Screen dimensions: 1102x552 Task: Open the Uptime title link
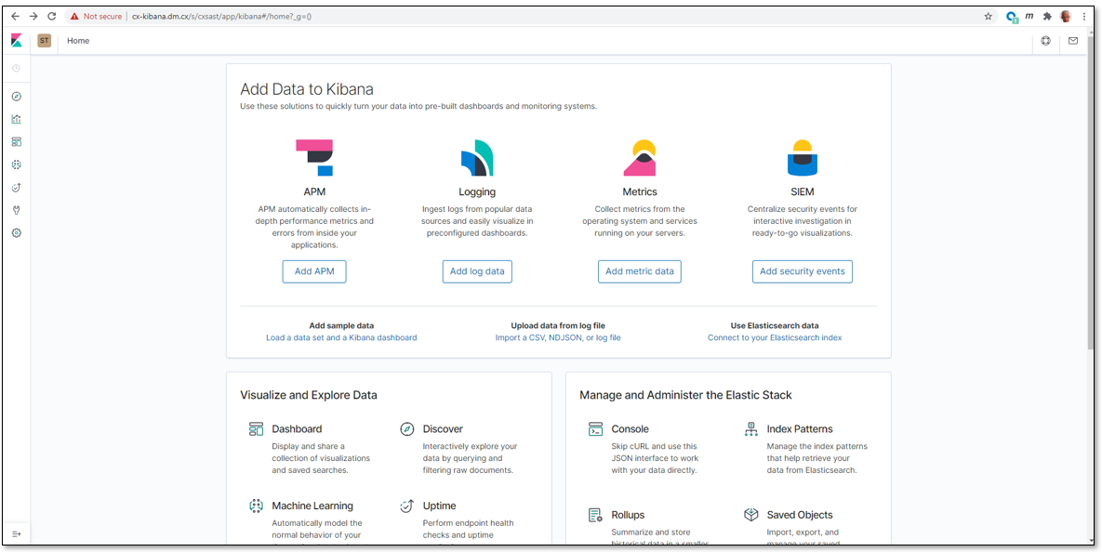point(439,506)
